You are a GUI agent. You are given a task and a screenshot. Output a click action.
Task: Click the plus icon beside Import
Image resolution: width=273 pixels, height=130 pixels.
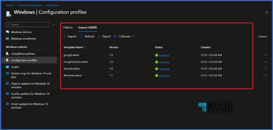click(x=65, y=36)
